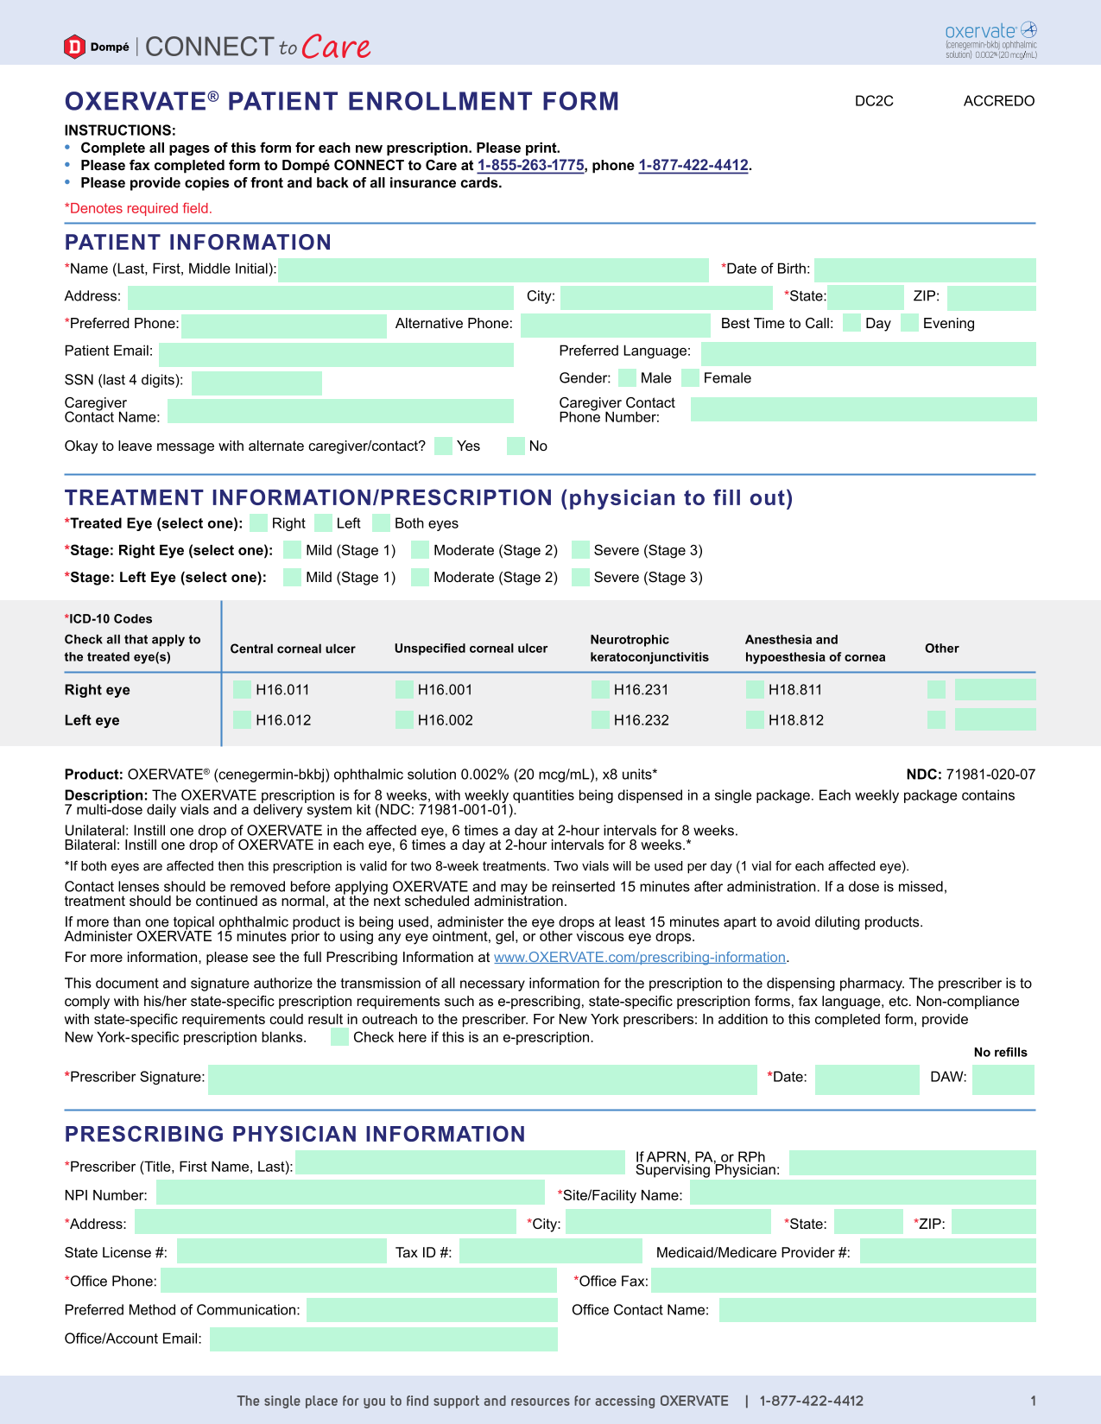Click the Patient Email field
The height and width of the screenshot is (1424, 1101).
click(336, 353)
